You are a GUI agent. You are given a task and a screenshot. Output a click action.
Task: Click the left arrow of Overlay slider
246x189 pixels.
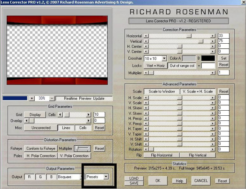pyautogui.click(x=27, y=121)
